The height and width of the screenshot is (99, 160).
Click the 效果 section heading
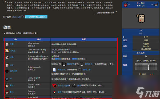(x=7, y=27)
